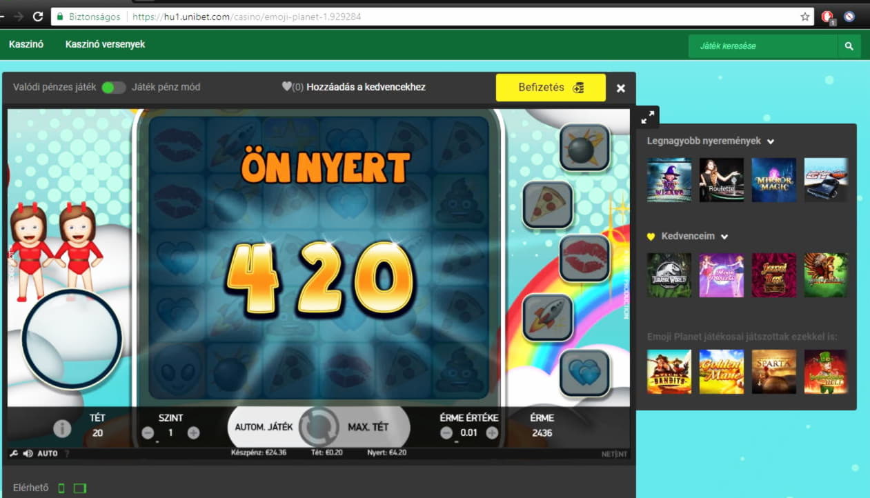870x498 pixels.
Task: Click the game info (i) icon
Action: coord(62,428)
